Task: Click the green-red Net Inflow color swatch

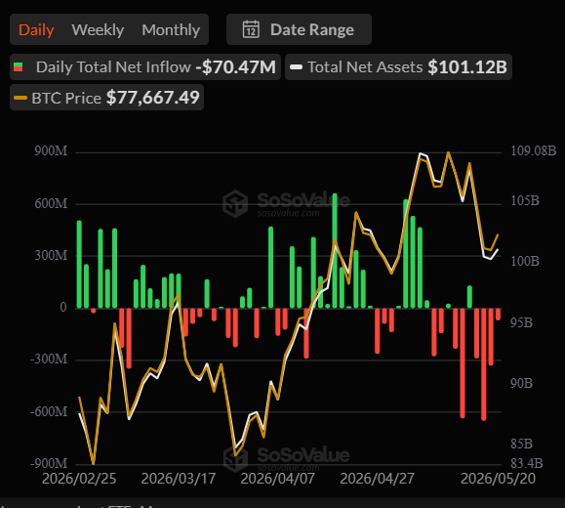Action: (18, 67)
